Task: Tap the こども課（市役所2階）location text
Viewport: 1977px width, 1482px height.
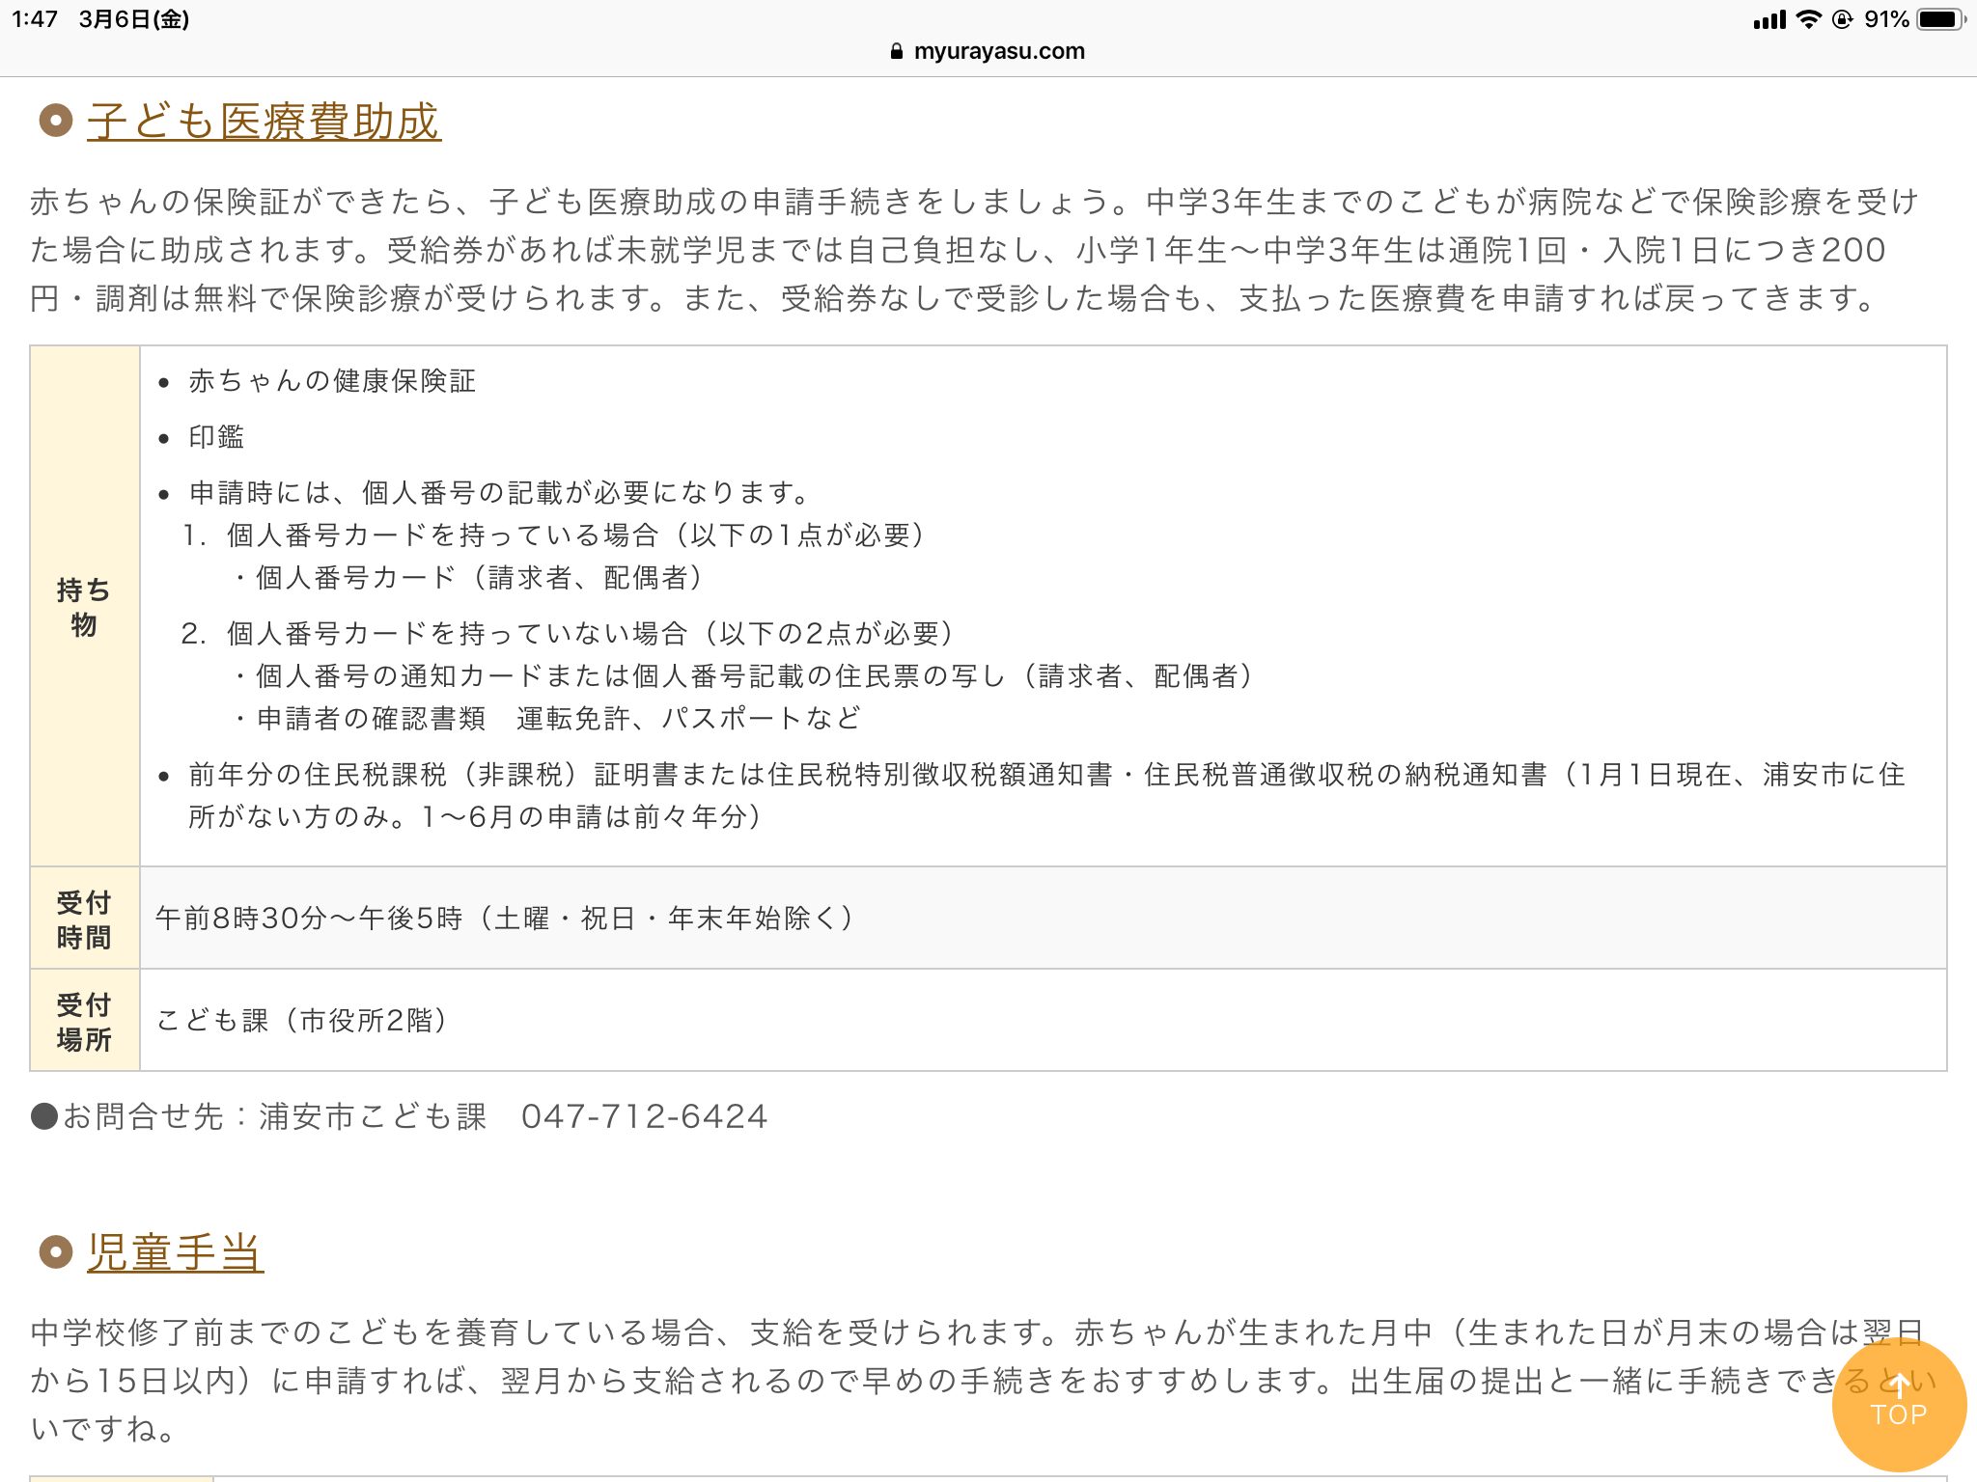Action: pyautogui.click(x=301, y=1020)
